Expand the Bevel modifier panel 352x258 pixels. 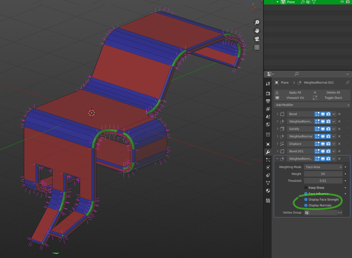click(277, 114)
